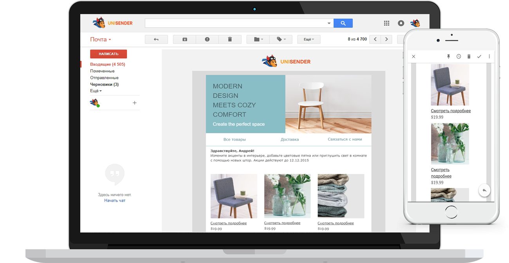Delete email using desktop toolbar trash icon
Screen dimensions: 509x263
pos(230,39)
